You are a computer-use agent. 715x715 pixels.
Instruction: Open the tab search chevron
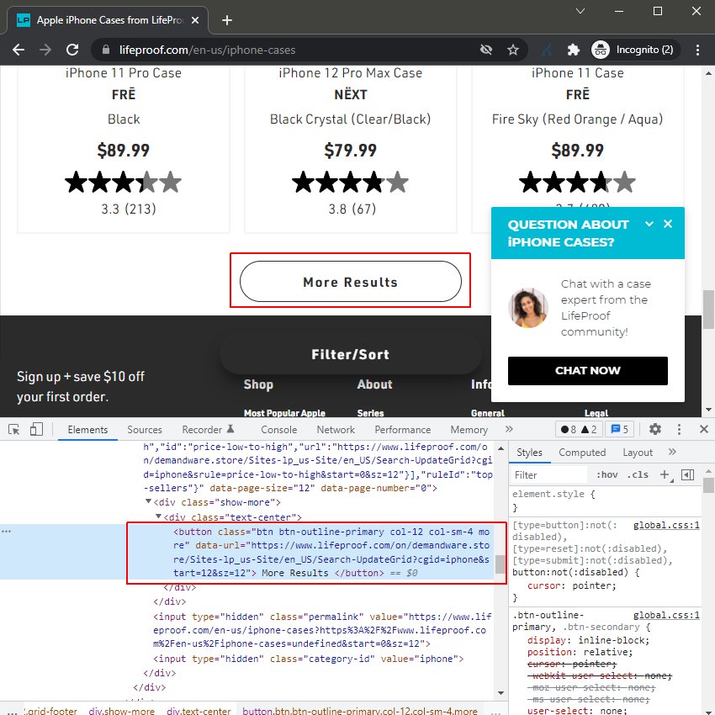(580, 11)
